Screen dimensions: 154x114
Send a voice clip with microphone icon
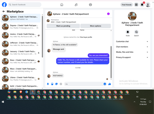pyautogui.click(x=48, y=84)
